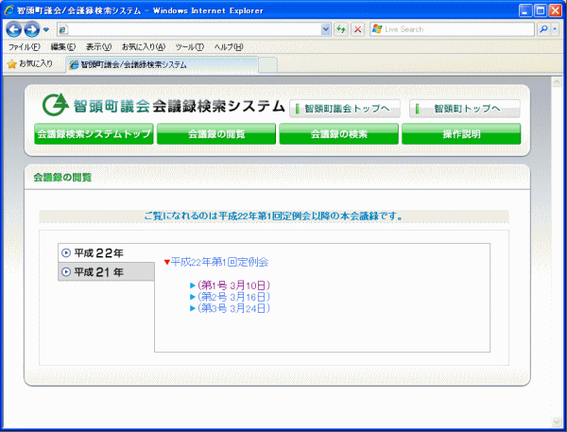
Task: Click the Stop loading red X icon
Action: point(357,29)
